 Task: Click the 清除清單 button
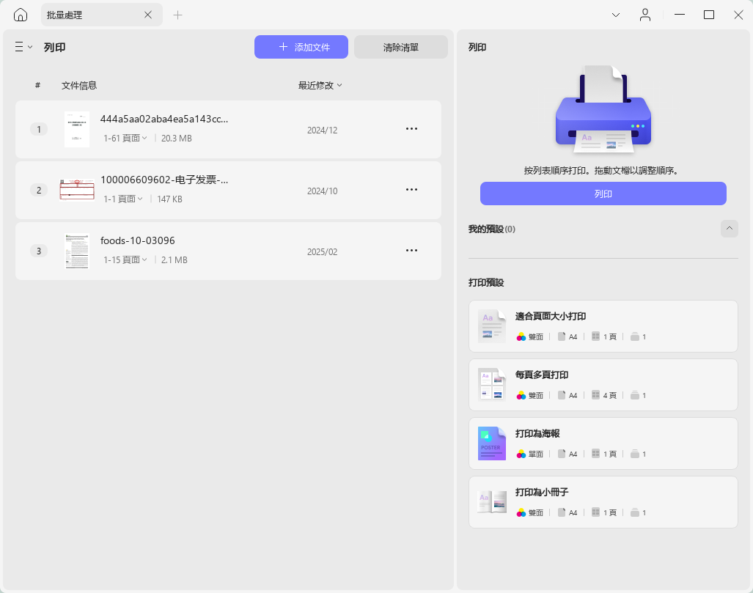pyautogui.click(x=401, y=47)
